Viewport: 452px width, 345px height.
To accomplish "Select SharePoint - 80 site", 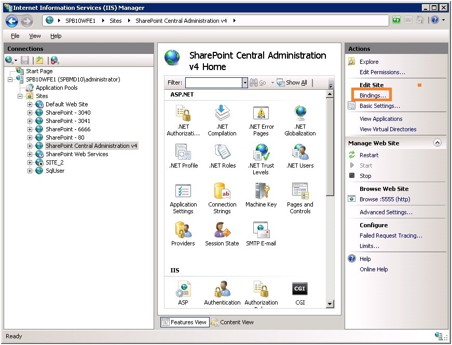I will 65,137.
